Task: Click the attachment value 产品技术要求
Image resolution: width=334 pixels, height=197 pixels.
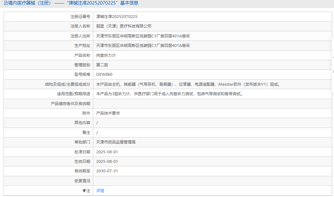Action: 108,113
